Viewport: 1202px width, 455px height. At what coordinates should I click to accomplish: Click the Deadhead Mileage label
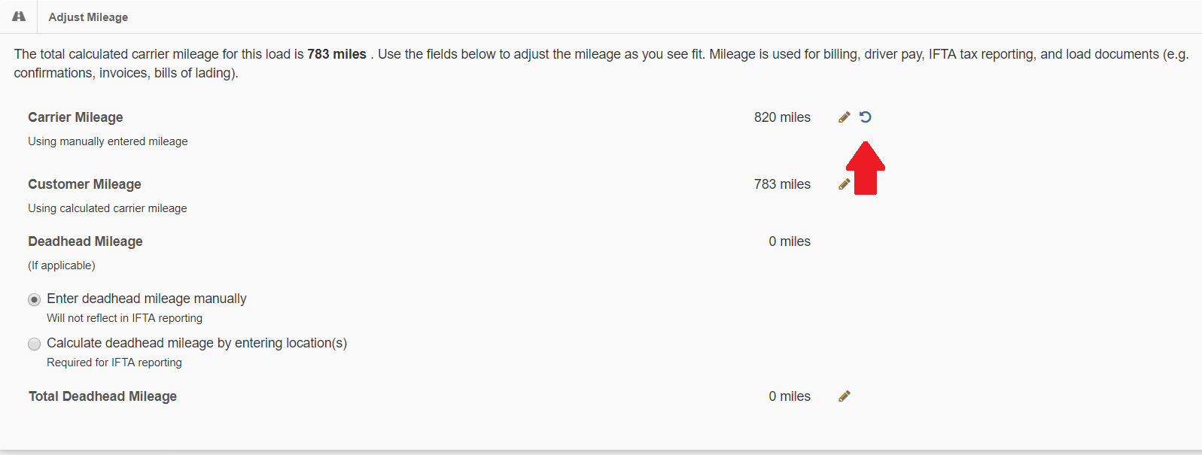point(85,241)
